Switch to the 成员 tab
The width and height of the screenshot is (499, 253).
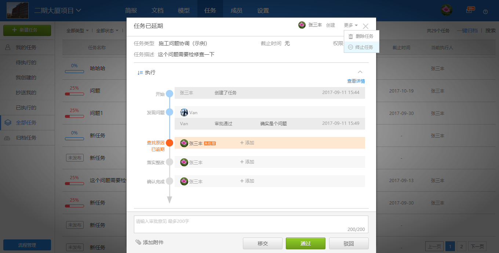(x=237, y=10)
